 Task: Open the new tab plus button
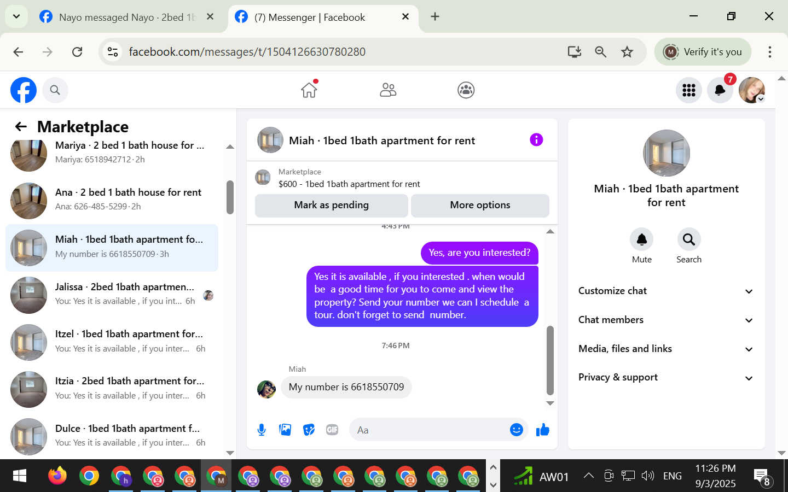[x=435, y=16]
